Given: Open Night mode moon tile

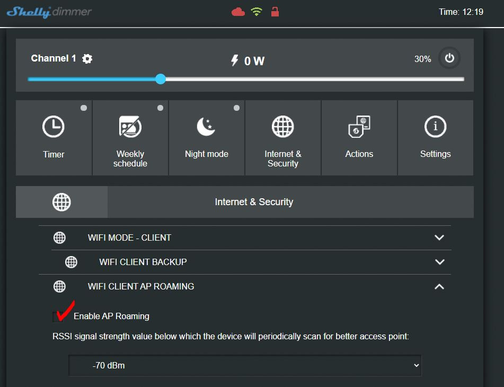Looking at the screenshot, I should tap(207, 138).
